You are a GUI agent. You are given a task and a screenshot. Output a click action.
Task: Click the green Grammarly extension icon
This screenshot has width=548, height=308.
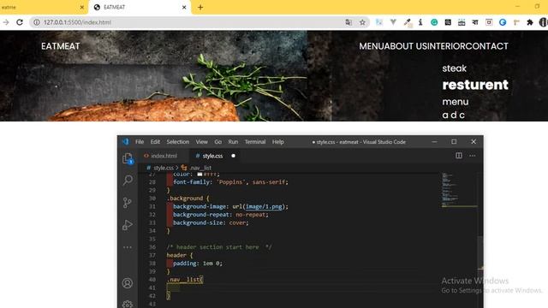click(x=434, y=22)
